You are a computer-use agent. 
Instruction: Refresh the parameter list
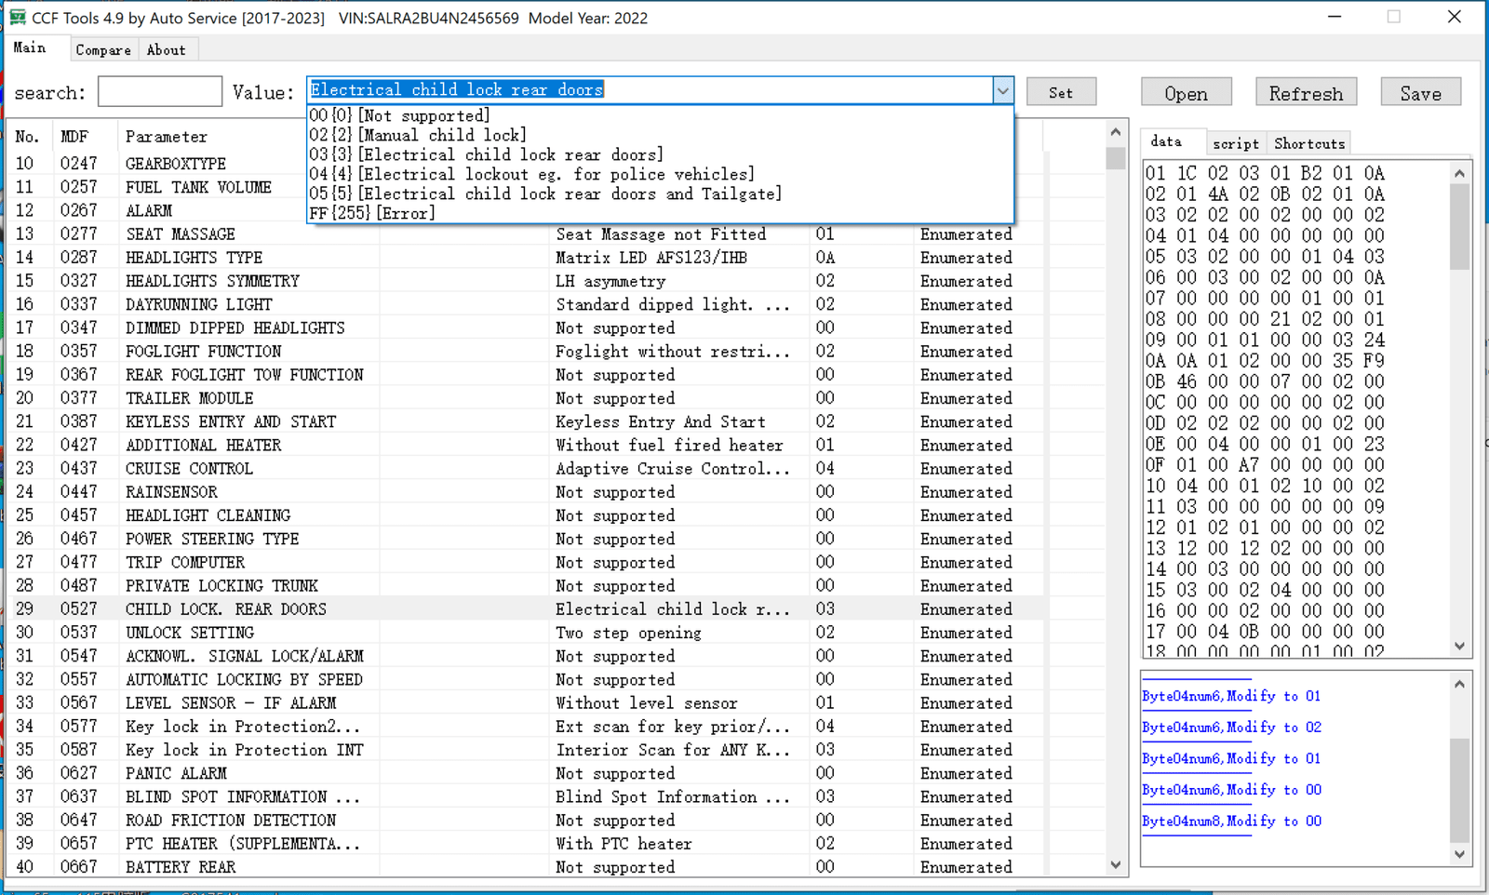[1306, 92]
